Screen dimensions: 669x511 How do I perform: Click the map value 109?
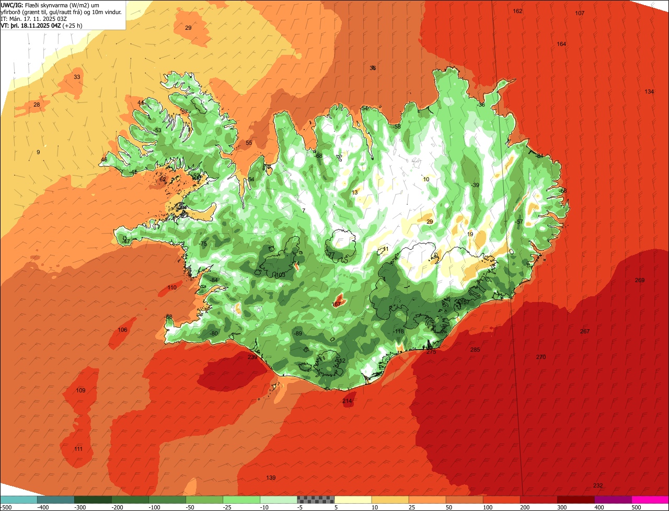(80, 390)
